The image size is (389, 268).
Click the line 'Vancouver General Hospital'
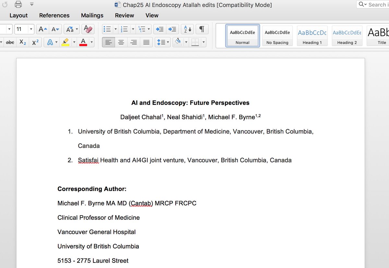pyautogui.click(x=97, y=232)
